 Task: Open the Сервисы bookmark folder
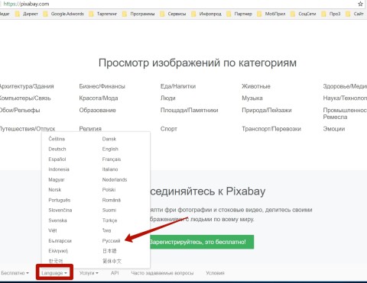click(173, 14)
